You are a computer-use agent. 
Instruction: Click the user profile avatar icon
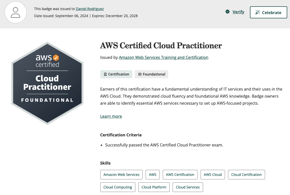(16, 12)
